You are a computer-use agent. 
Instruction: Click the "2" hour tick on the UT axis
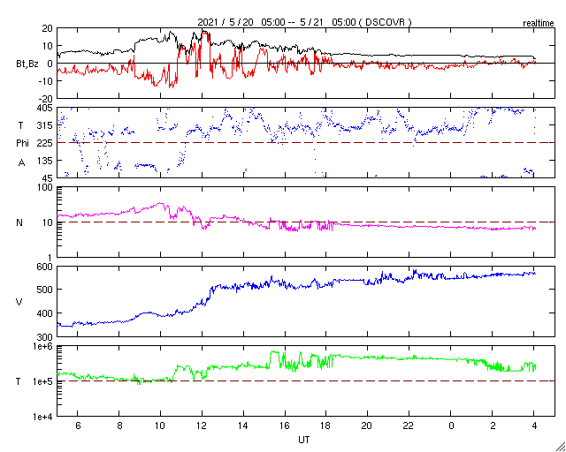tap(493, 426)
